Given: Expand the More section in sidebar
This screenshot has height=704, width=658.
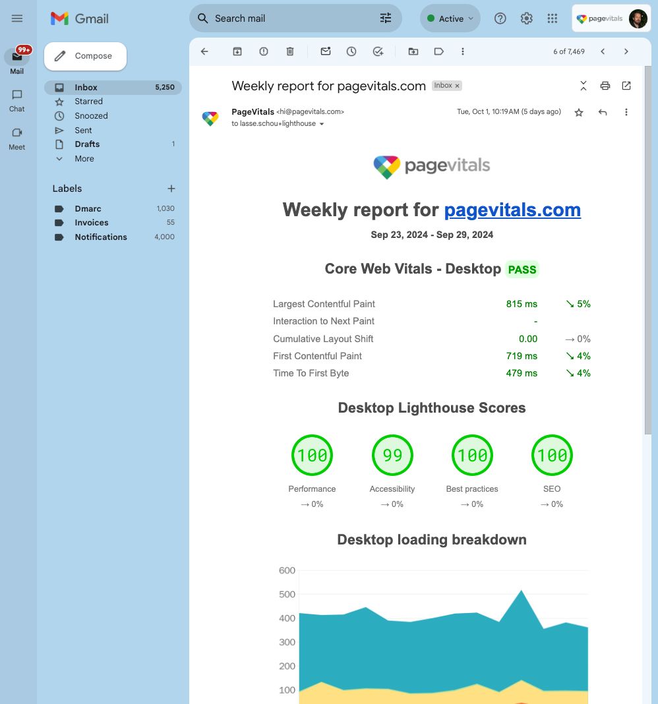Looking at the screenshot, I should 84,159.
